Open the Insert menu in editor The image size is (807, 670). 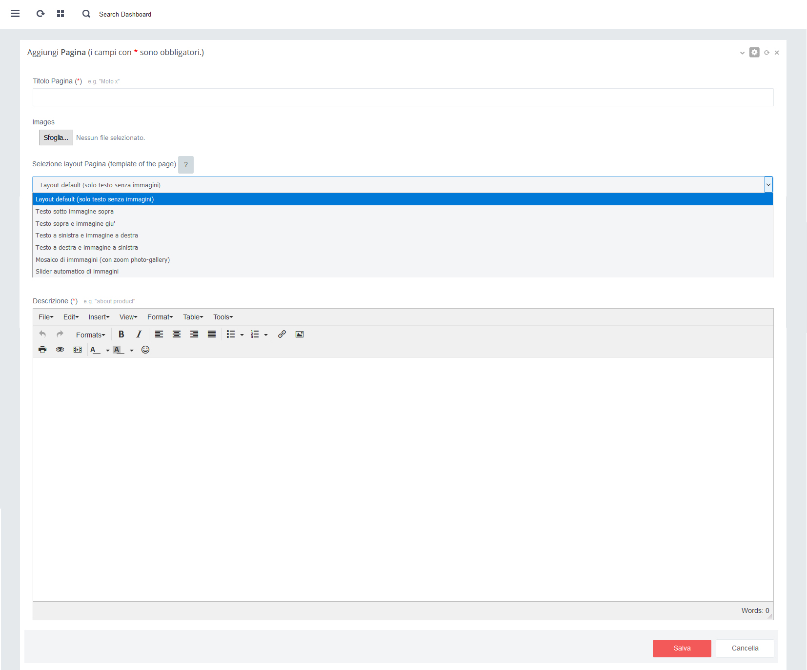tap(99, 317)
